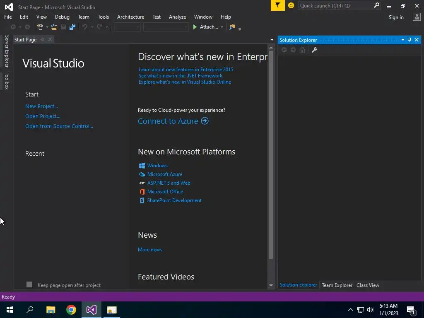Viewport: 424px width, 318px height.
Task: Click the Start Page vertical scrollbar thumb
Action: pyautogui.click(x=271, y=154)
